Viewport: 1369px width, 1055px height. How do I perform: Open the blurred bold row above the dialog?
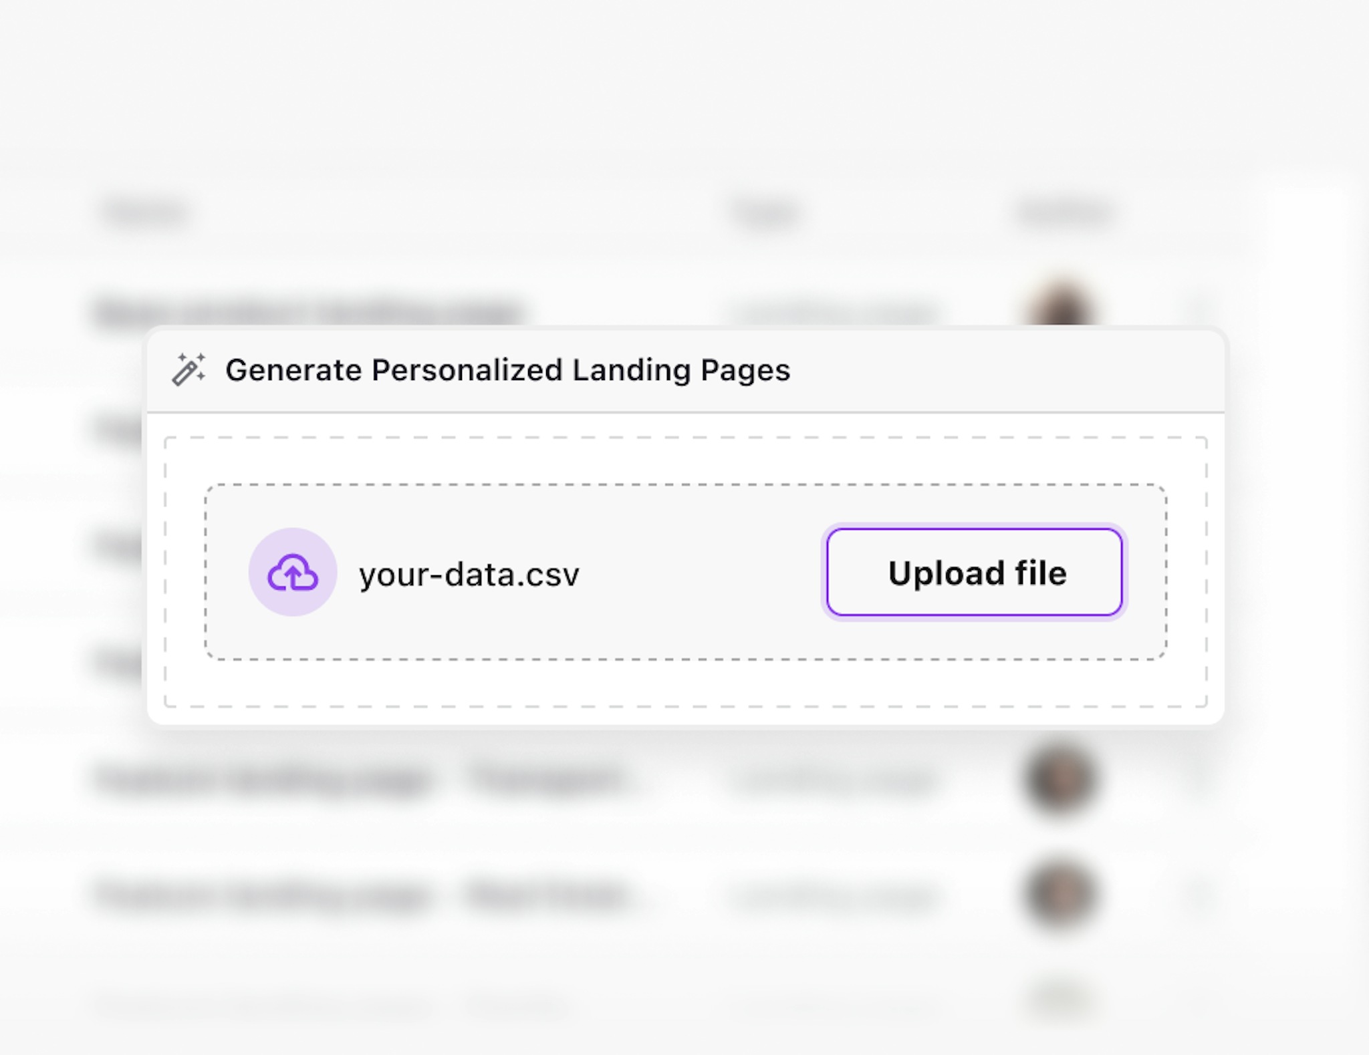[307, 312]
